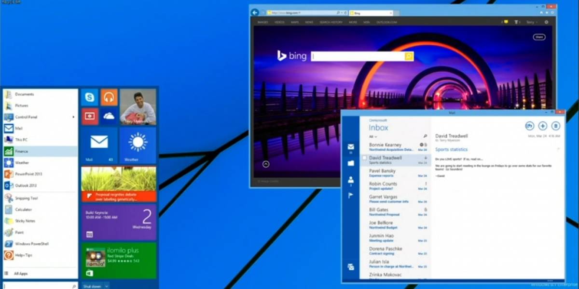Click the Shut down button
The image size is (579, 289).
coord(92,286)
